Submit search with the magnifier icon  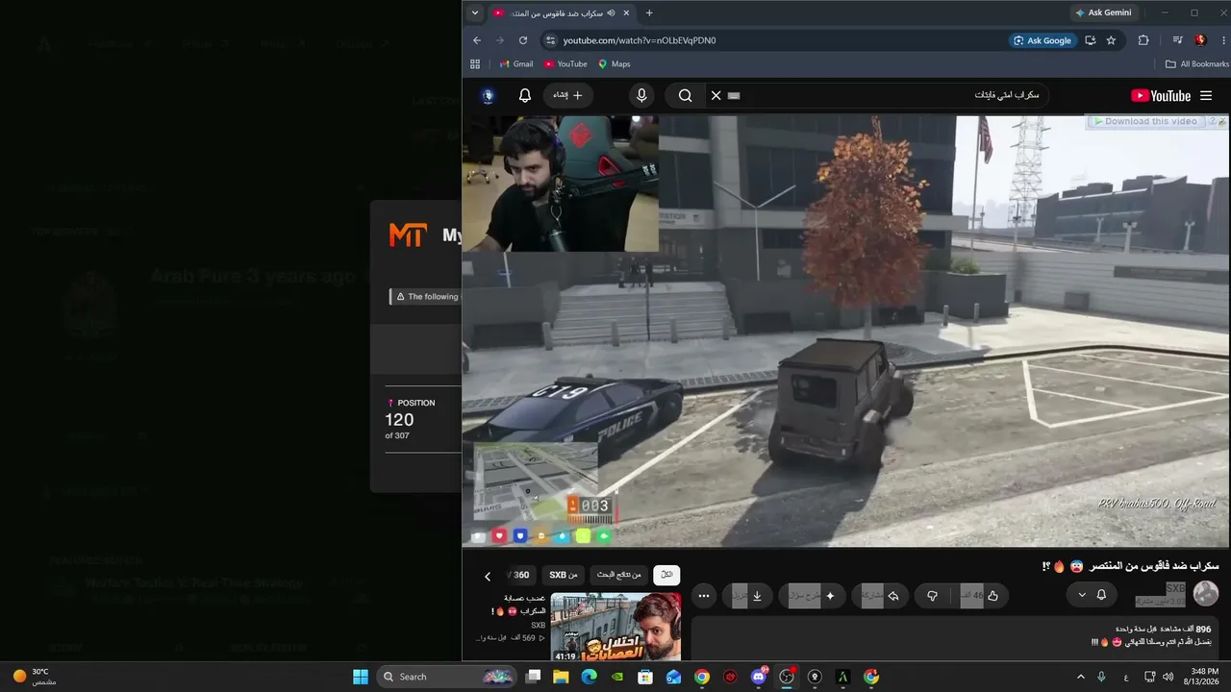point(685,96)
